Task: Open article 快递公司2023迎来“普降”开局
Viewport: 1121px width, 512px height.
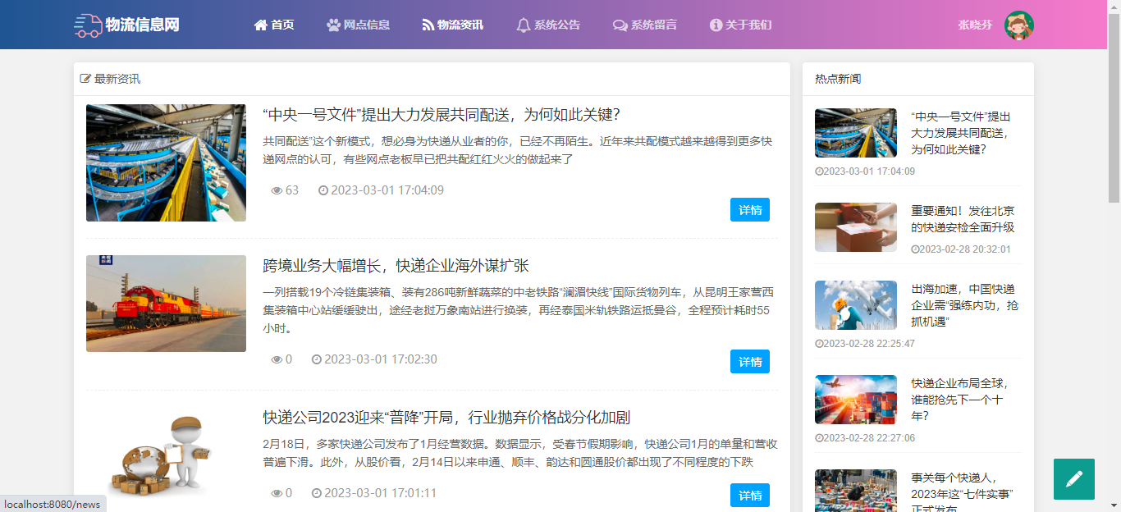Action: point(446,418)
